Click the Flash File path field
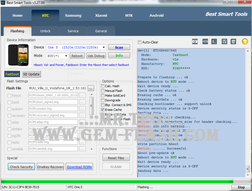Screen dimensions: 252x191 coord(57,88)
